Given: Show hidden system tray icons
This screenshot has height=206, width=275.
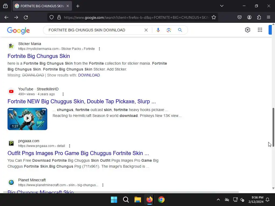Looking at the screenshot, I should (x=218, y=200).
